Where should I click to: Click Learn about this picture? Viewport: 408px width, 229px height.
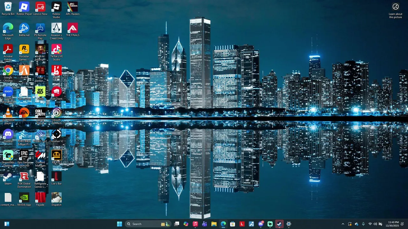(396, 10)
